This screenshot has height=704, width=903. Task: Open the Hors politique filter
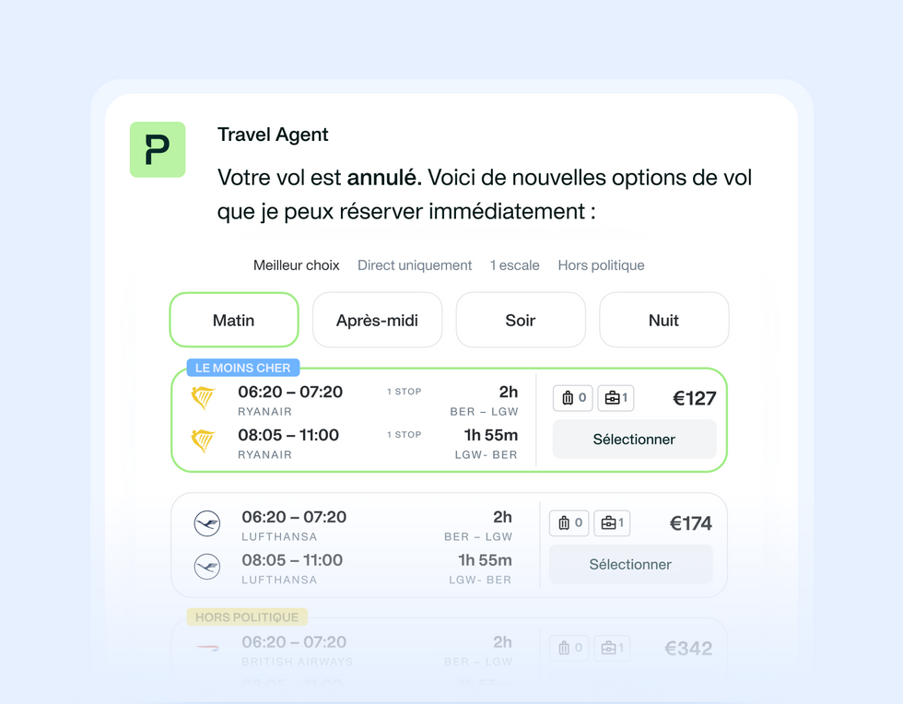[x=601, y=265]
